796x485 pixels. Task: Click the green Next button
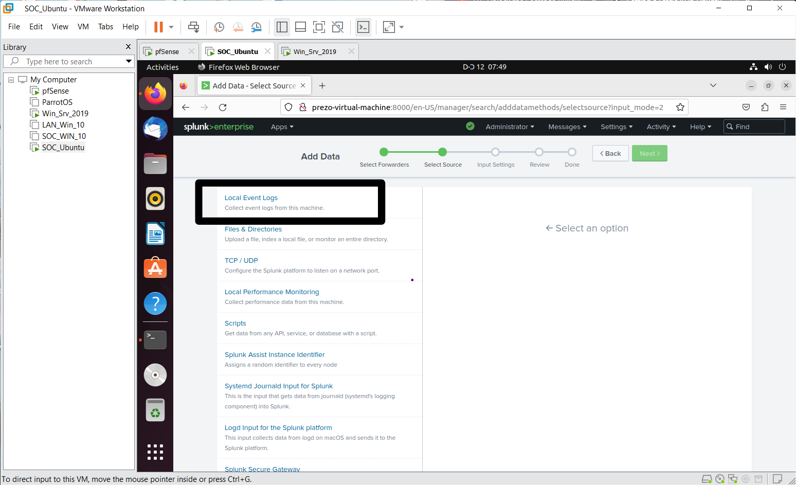[x=649, y=153]
